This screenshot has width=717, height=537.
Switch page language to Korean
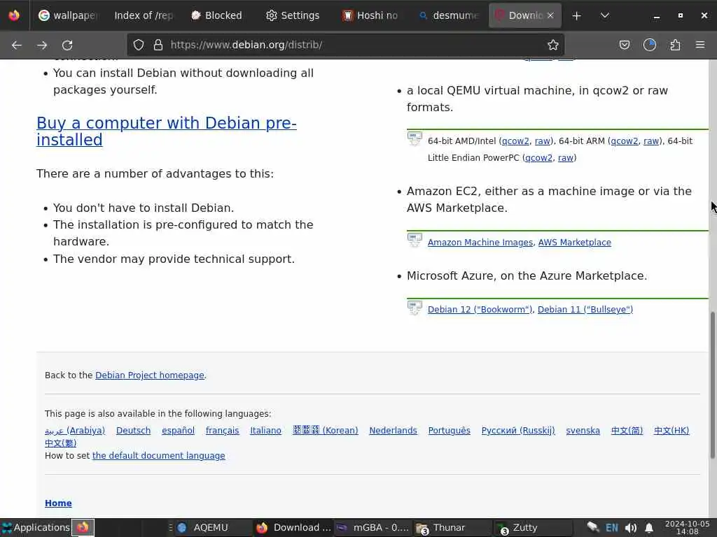point(325,431)
